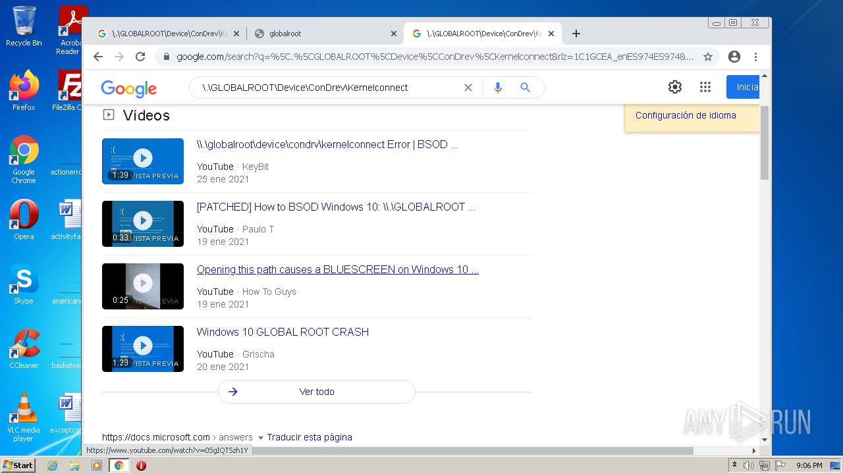Open the Skype desktop icon

24,284
